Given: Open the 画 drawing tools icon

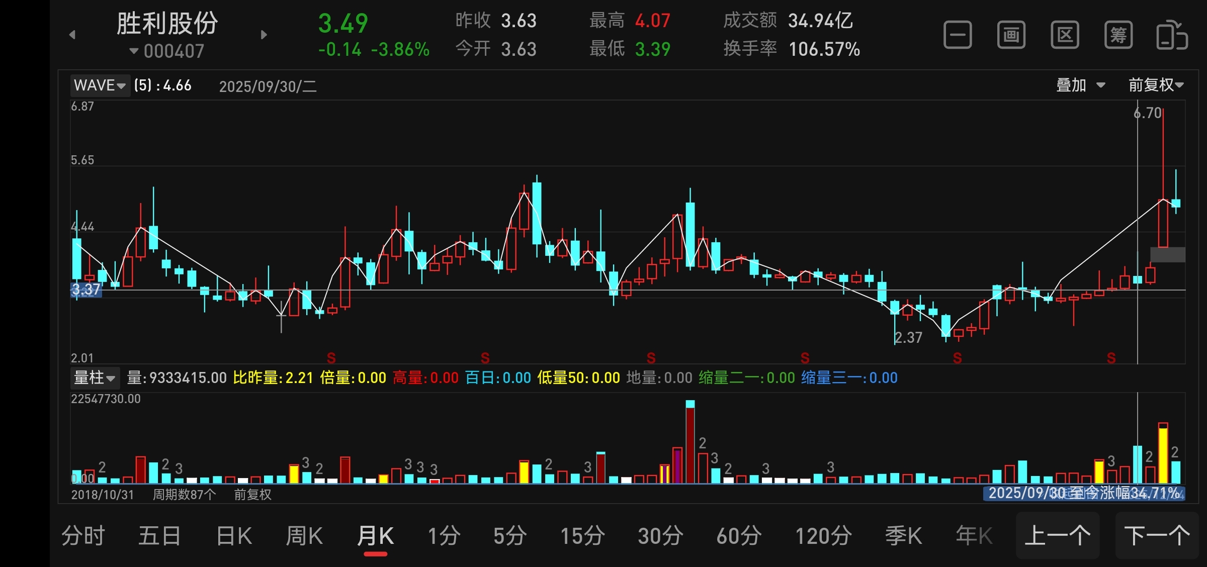Looking at the screenshot, I should coord(1011,35).
